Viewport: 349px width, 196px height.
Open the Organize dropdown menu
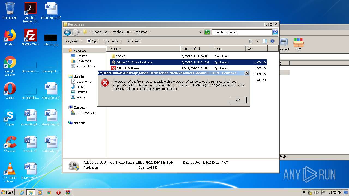coord(74,41)
